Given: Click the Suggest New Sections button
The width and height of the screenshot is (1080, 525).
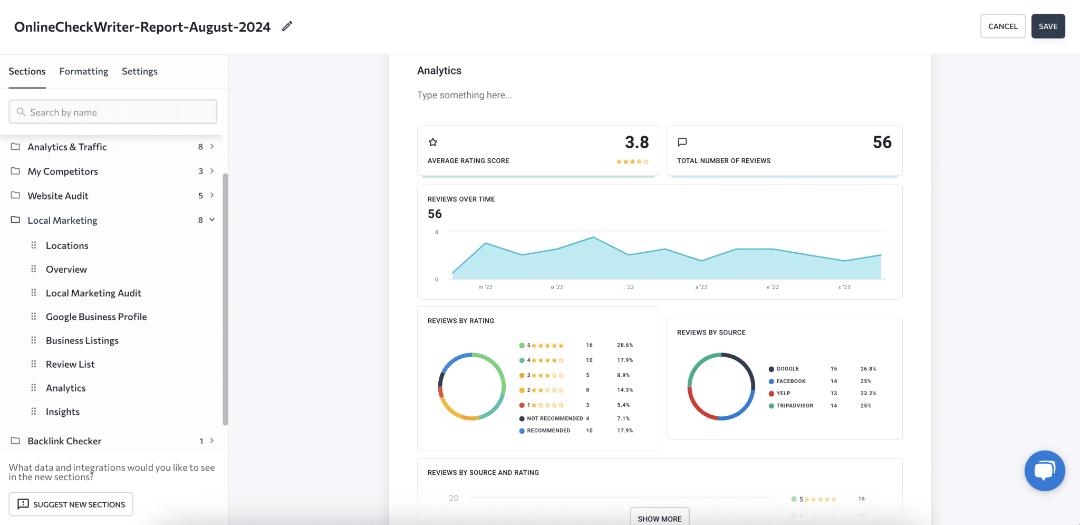Looking at the screenshot, I should (71, 504).
